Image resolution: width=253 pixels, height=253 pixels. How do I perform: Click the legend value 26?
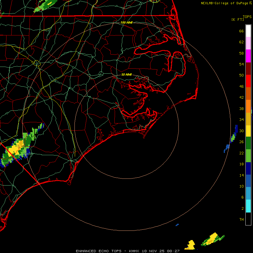tap(241, 142)
